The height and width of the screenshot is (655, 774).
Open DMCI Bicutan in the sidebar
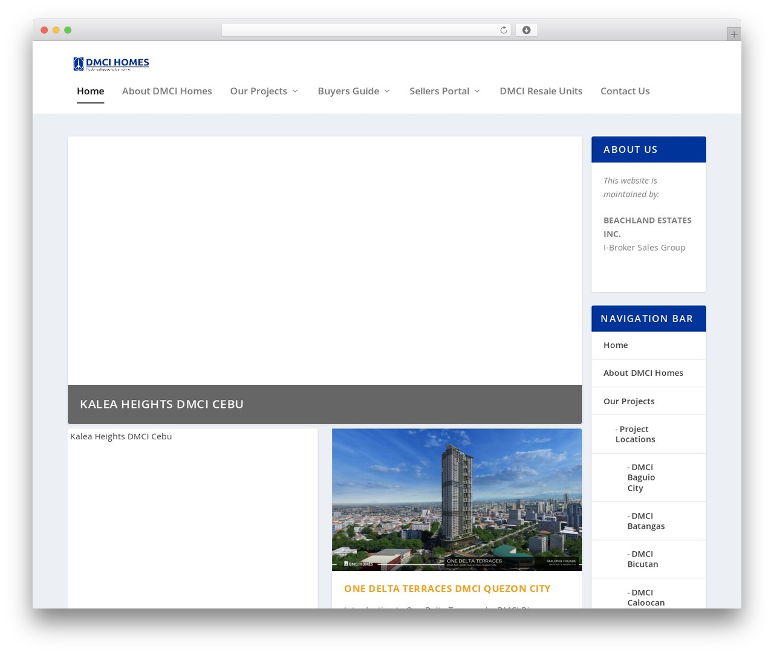pos(643,559)
